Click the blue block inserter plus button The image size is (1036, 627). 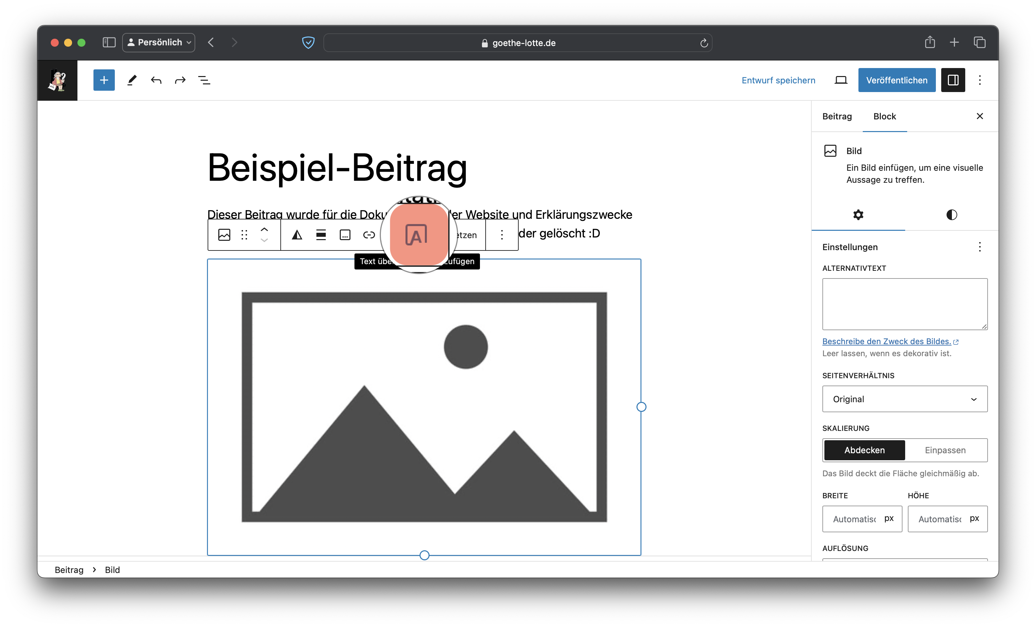click(104, 80)
